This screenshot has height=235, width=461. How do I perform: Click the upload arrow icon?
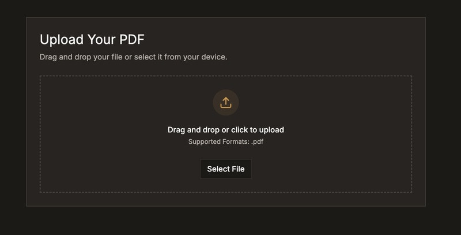coord(226,102)
